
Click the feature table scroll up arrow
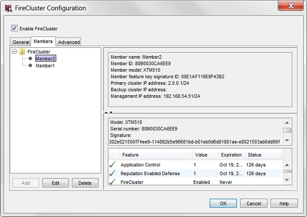point(287,165)
